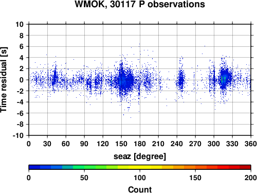
Task: Click x-axis tick label 360
Action: 250,144
